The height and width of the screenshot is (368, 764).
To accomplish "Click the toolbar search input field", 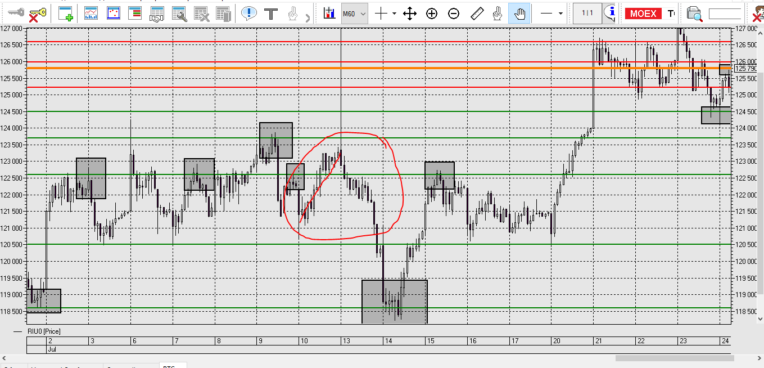I will click(725, 14).
